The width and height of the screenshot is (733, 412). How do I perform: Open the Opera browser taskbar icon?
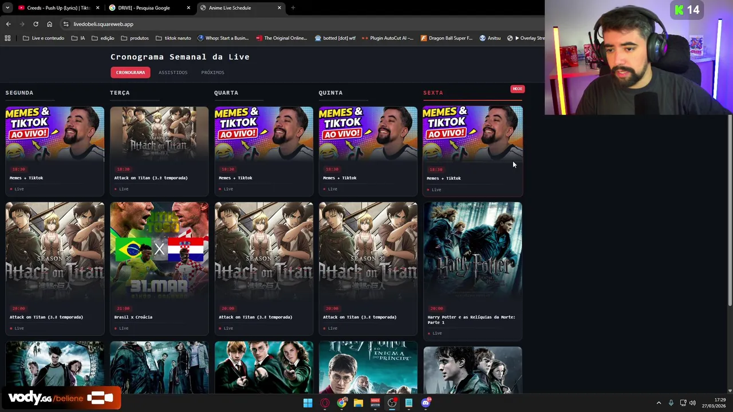pyautogui.click(x=325, y=403)
